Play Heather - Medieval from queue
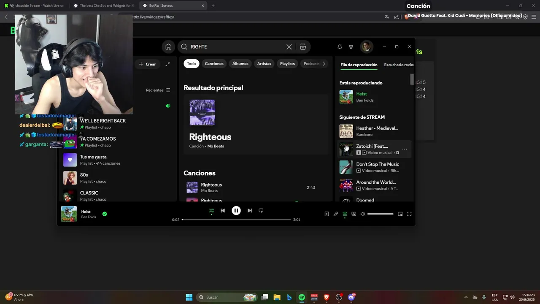The image size is (540, 304). (x=374, y=131)
